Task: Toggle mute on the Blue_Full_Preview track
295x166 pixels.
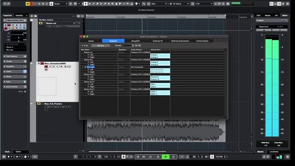Action: (39, 104)
